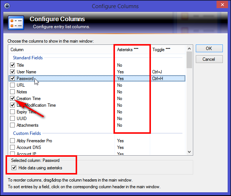Enable the UUID column checkbox

tap(13, 119)
